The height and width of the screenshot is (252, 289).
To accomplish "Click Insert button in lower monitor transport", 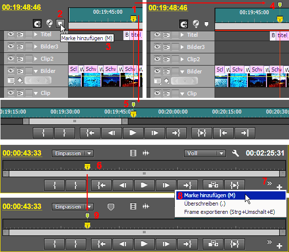I will [213, 244].
